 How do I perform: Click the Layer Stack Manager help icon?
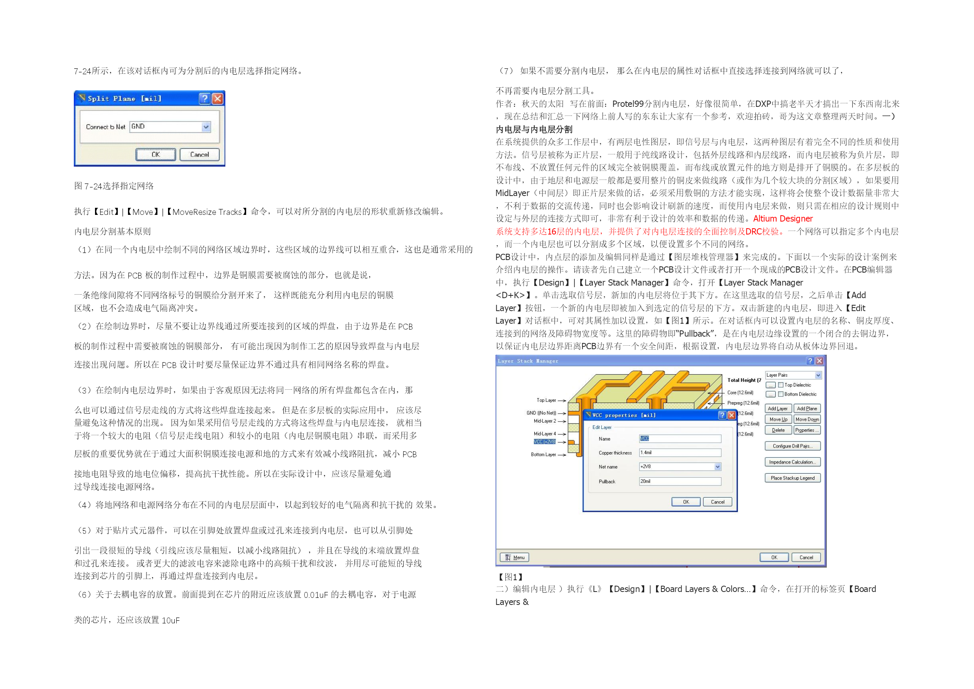[x=810, y=361]
